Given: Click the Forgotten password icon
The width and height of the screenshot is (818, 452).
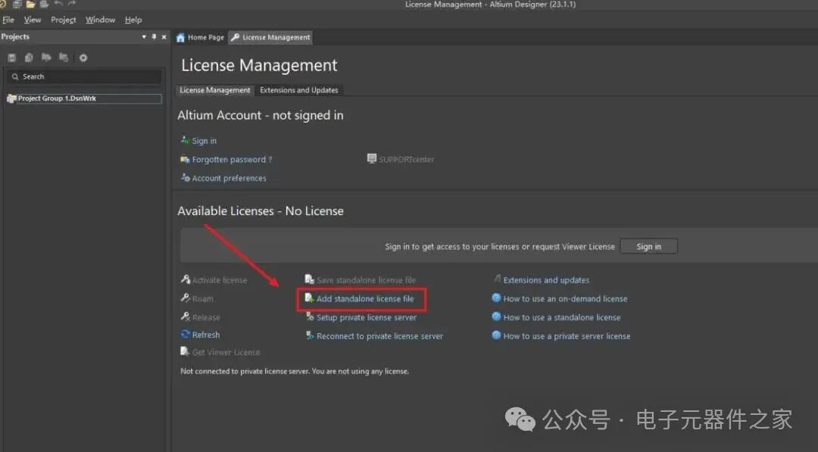Looking at the screenshot, I should pos(186,160).
